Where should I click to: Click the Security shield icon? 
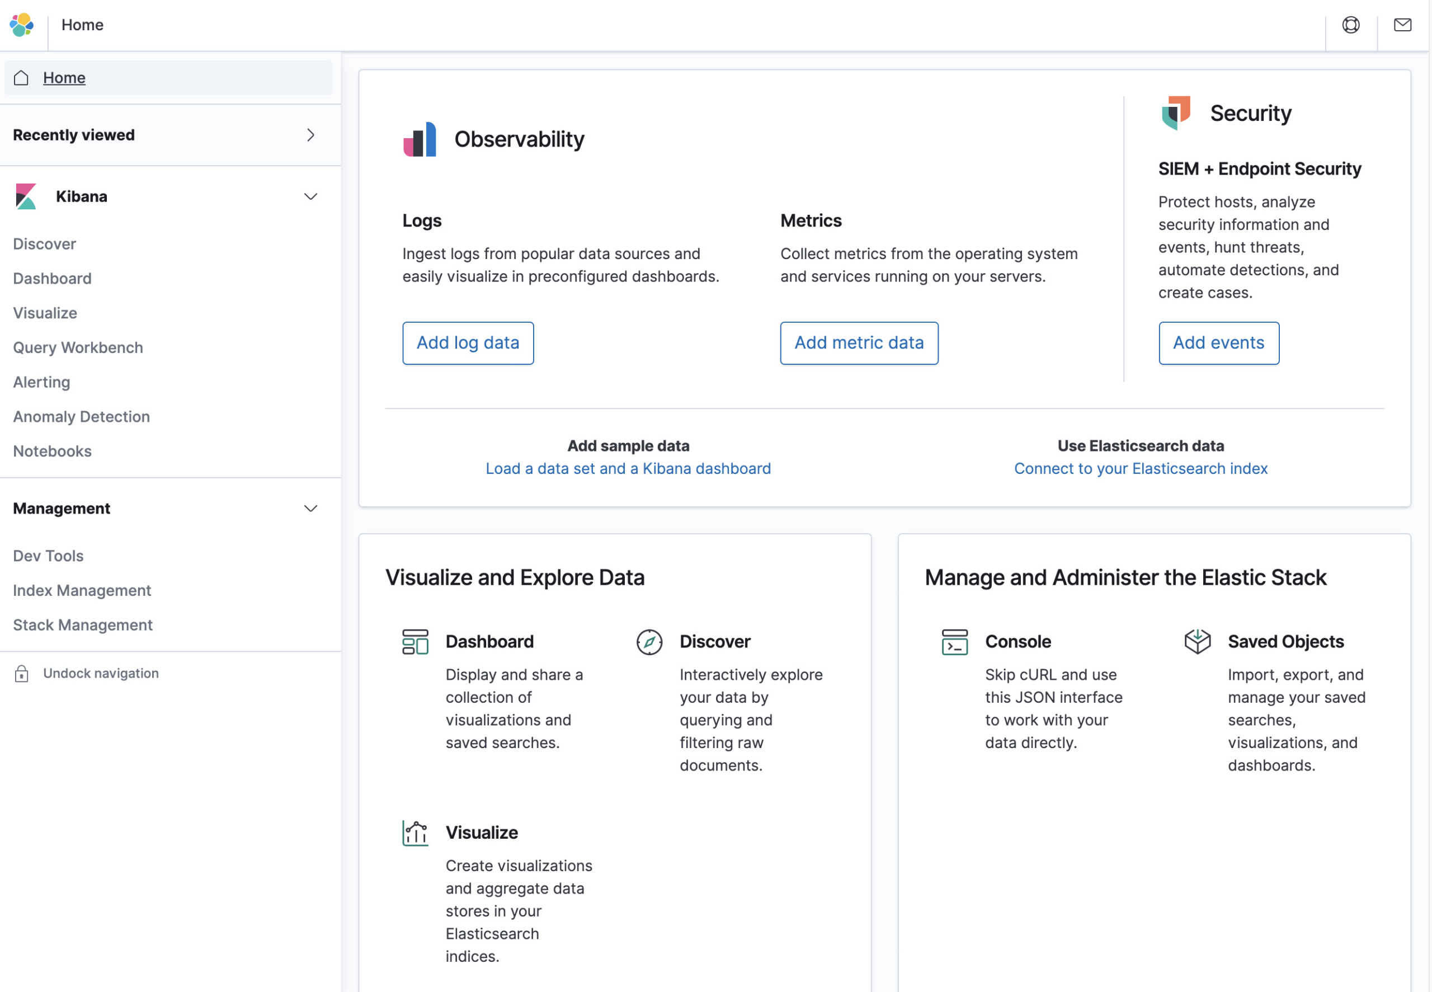(x=1175, y=113)
